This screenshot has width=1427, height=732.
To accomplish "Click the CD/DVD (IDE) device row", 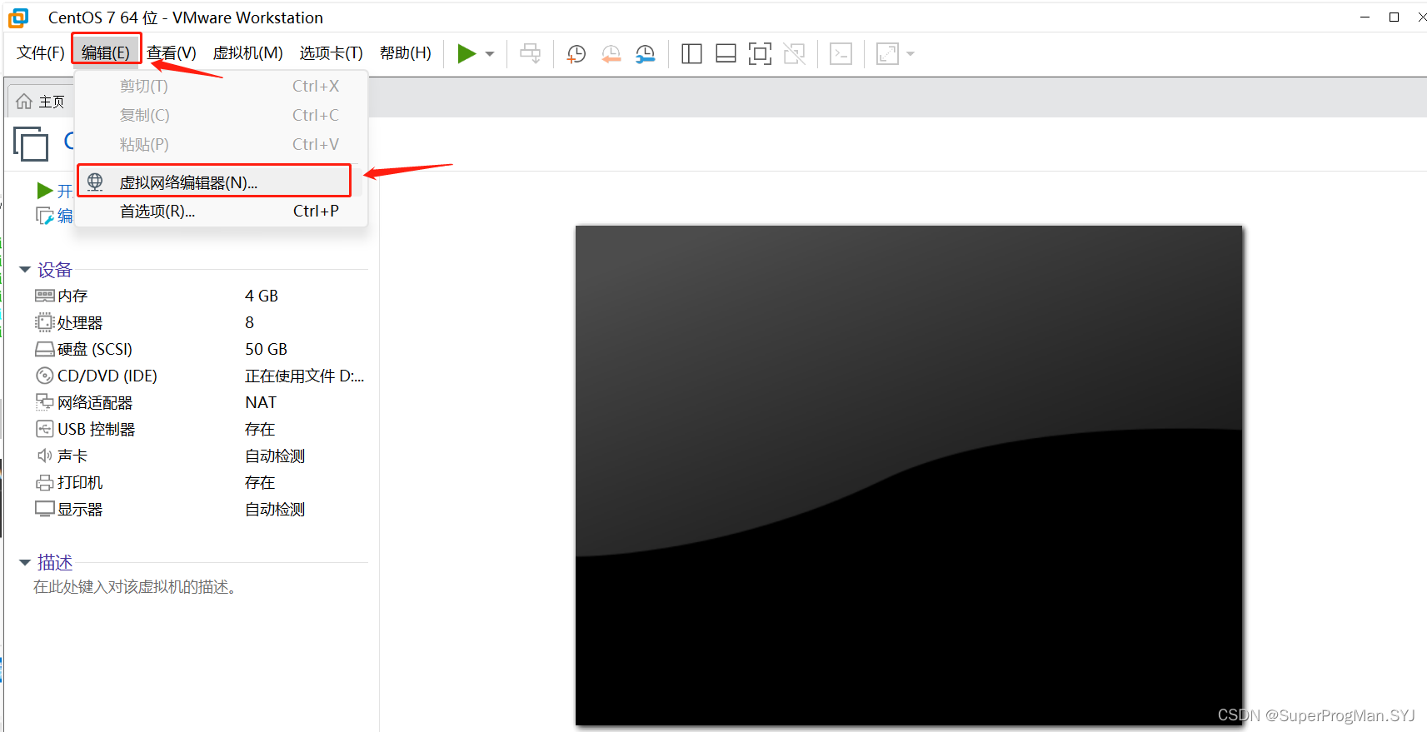I will [200, 376].
